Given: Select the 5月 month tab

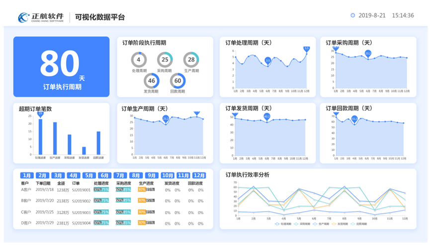Looking at the screenshot, I should [89, 175].
